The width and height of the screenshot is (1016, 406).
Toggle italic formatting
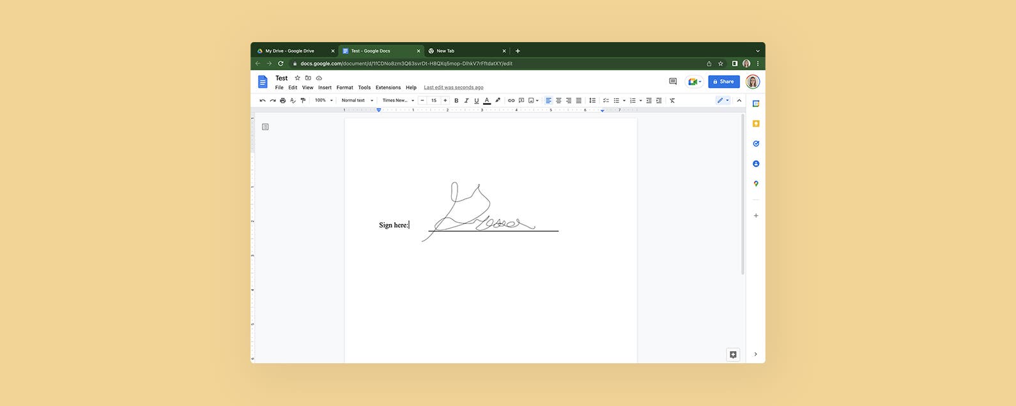click(466, 100)
